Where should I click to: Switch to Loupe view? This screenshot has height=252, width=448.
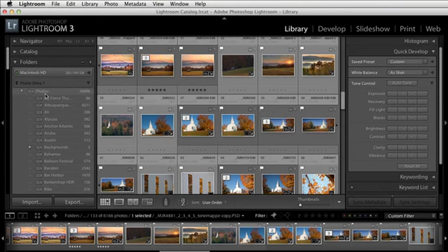pyautogui.click(x=119, y=202)
